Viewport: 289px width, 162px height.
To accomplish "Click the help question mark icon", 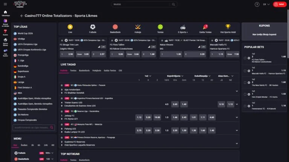I will coord(257,5).
